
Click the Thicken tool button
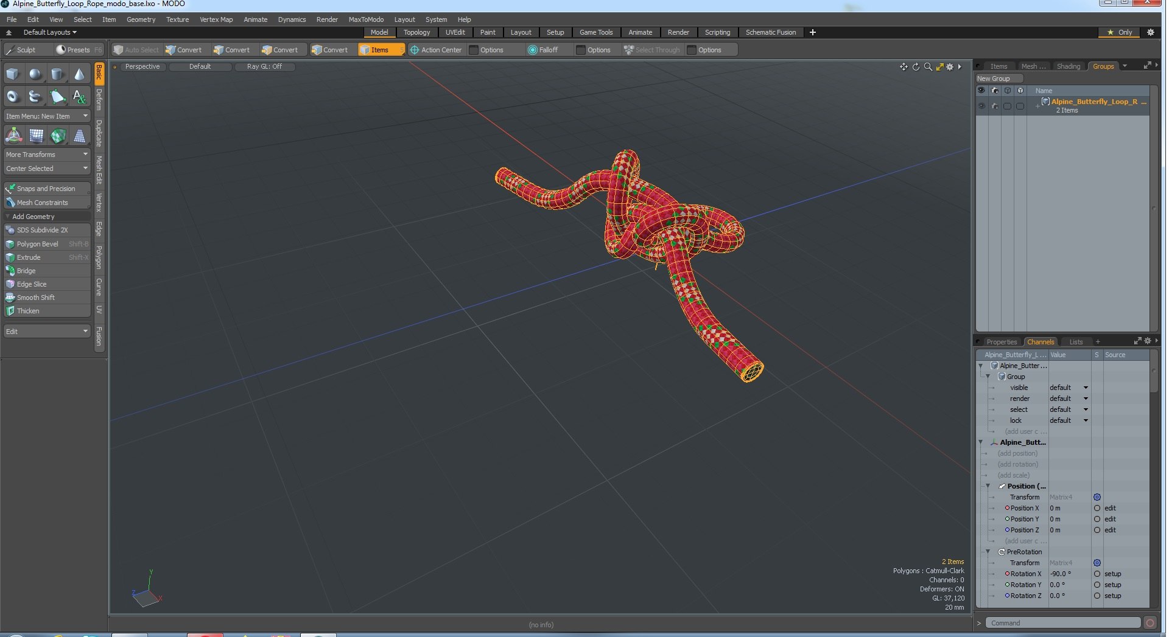(x=47, y=311)
